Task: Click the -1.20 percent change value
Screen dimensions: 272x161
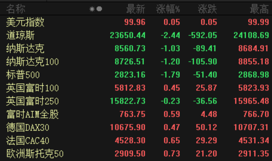Action: pyautogui.click(x=170, y=62)
